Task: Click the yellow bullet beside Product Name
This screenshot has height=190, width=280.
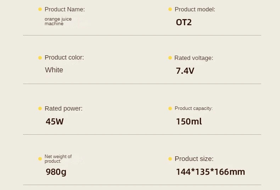Action: [40, 9]
